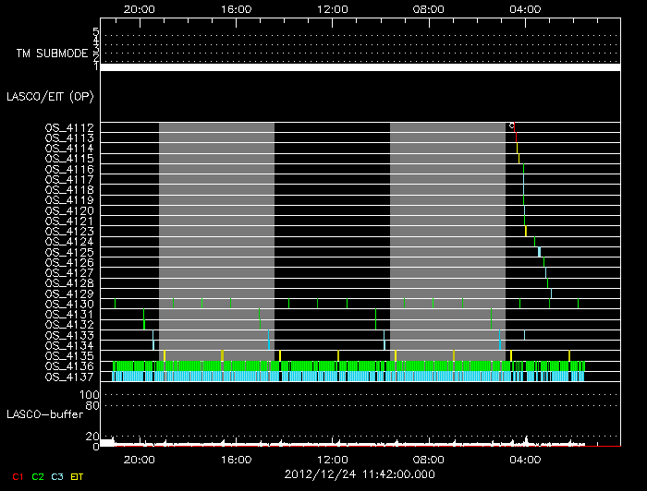Click the 12:00 tick on top axis
Image resolution: width=647 pixels, height=491 pixels.
pyautogui.click(x=333, y=8)
